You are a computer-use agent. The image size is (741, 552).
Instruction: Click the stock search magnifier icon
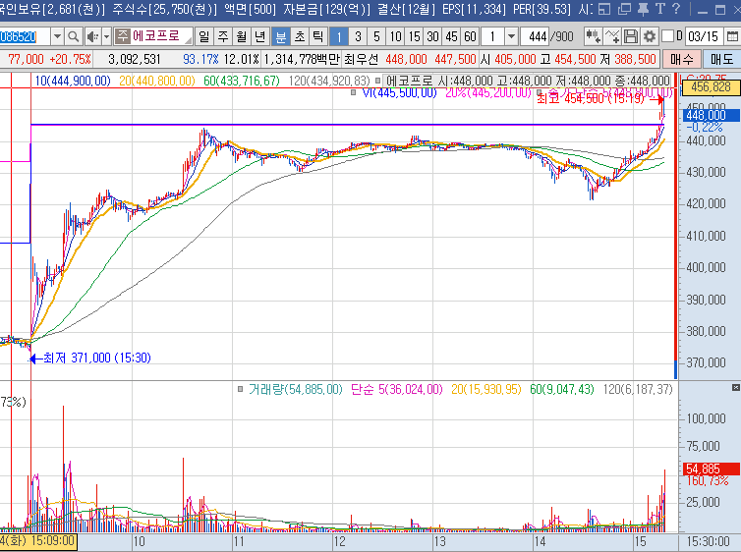tap(74, 36)
